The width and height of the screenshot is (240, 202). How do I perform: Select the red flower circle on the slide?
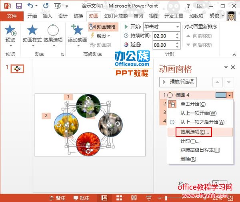(x=88, y=144)
